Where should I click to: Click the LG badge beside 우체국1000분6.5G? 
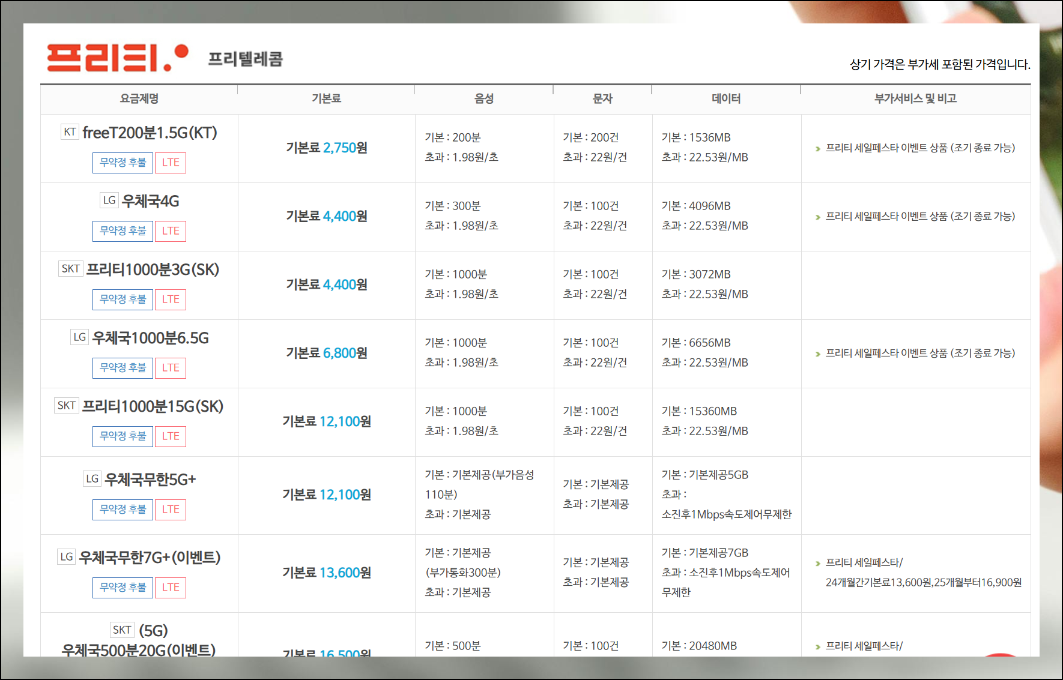pos(80,337)
